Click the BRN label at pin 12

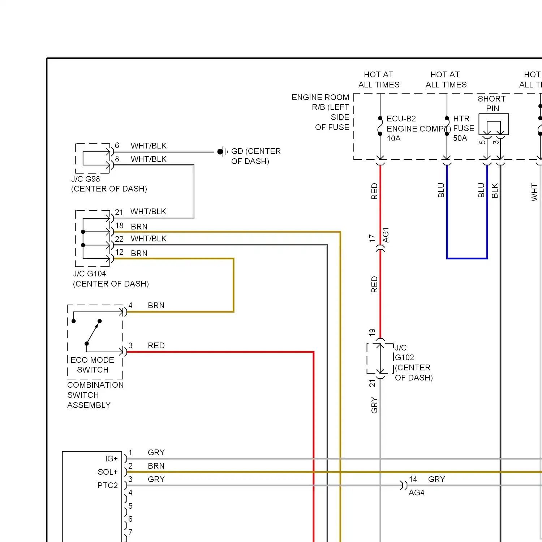click(x=139, y=253)
